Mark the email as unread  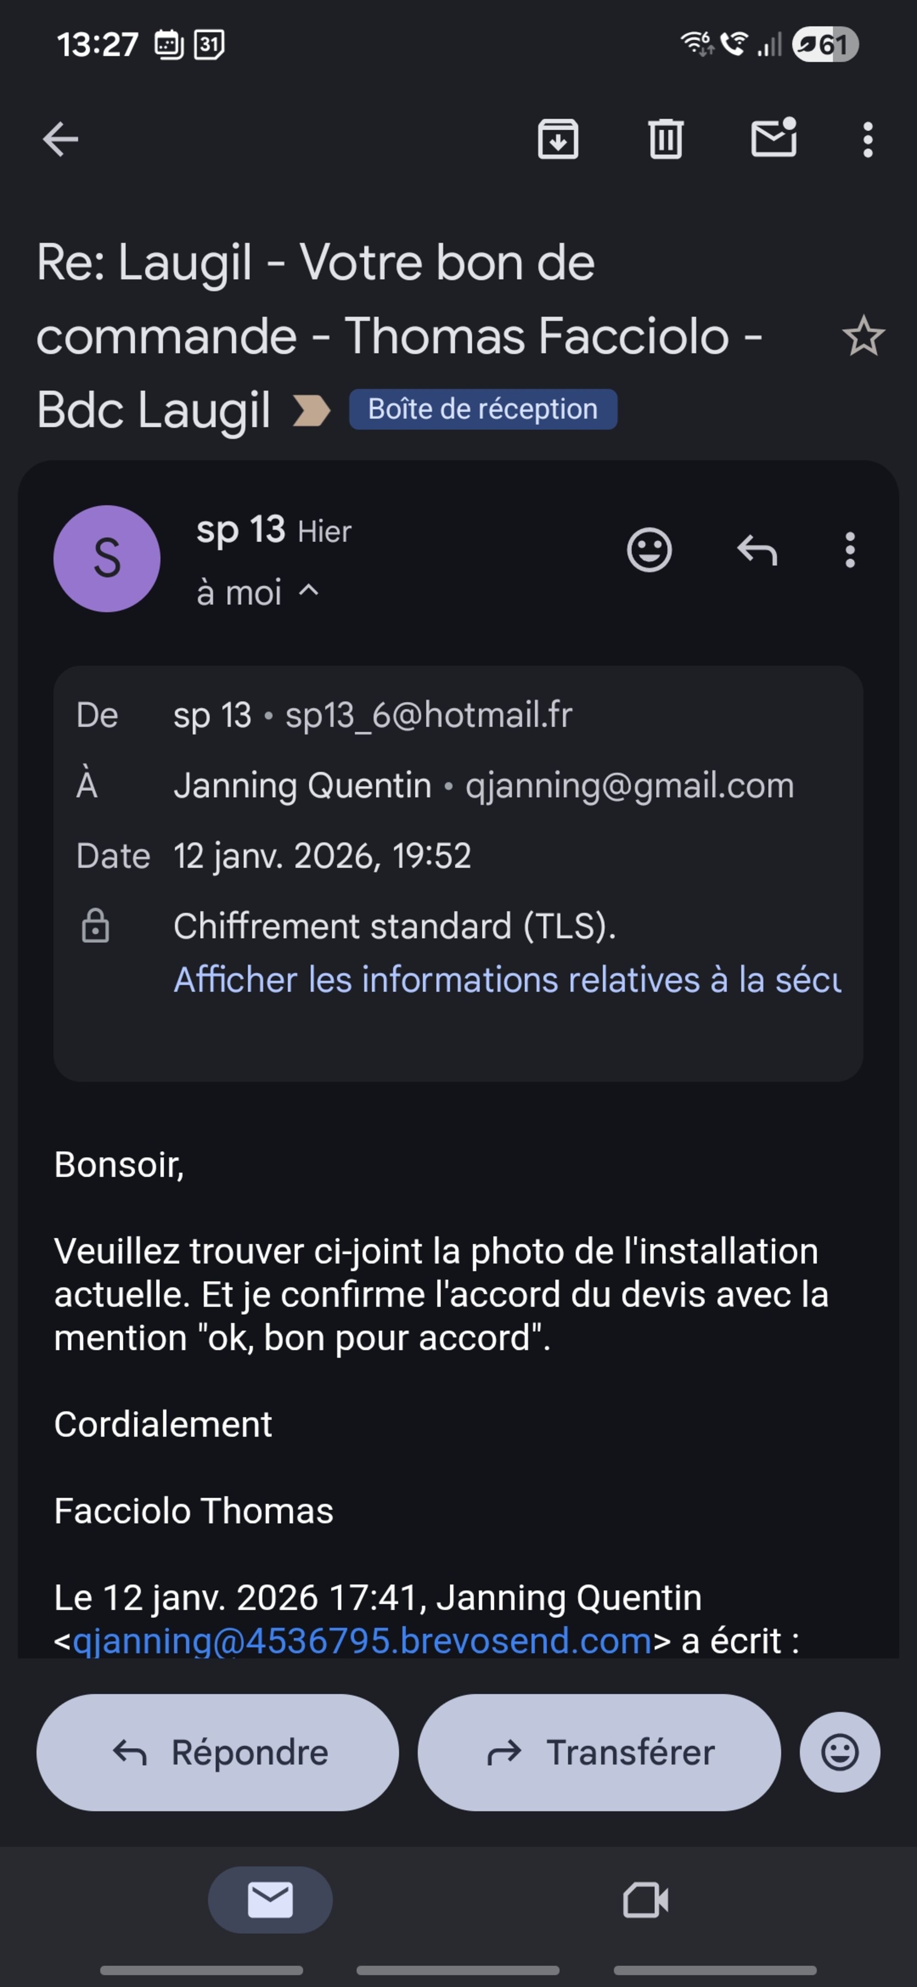tap(773, 139)
